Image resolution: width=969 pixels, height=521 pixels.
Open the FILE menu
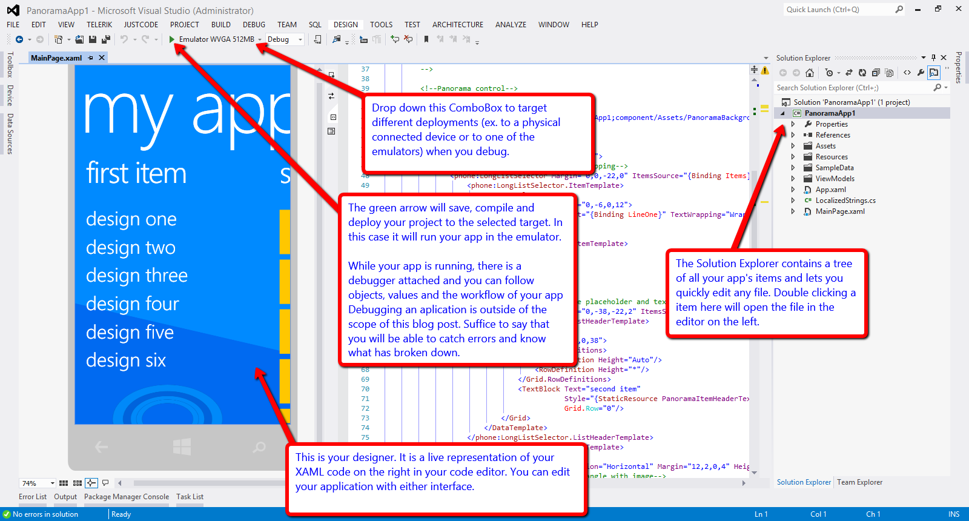13,25
